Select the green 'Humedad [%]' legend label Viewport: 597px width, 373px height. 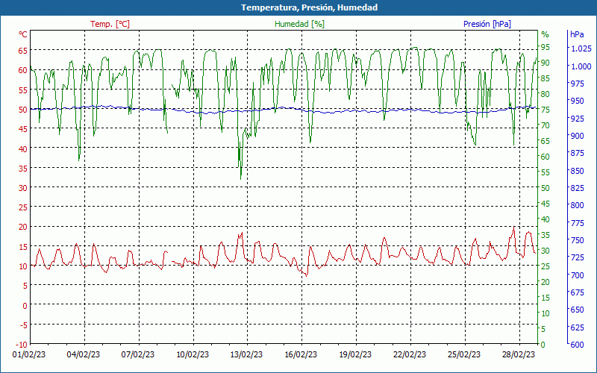[300, 24]
